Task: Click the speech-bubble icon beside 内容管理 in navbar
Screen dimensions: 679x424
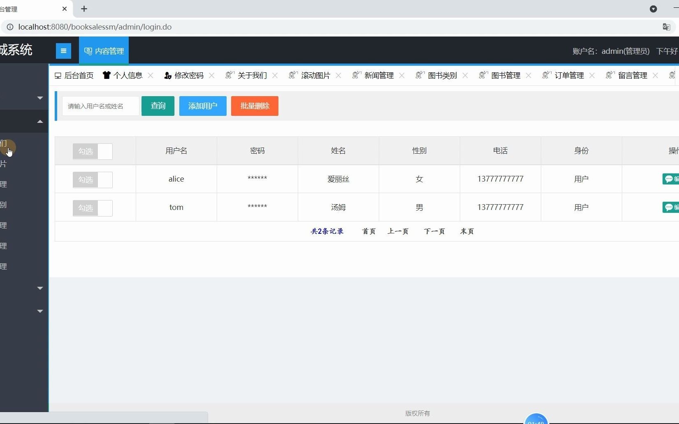Action: click(88, 51)
